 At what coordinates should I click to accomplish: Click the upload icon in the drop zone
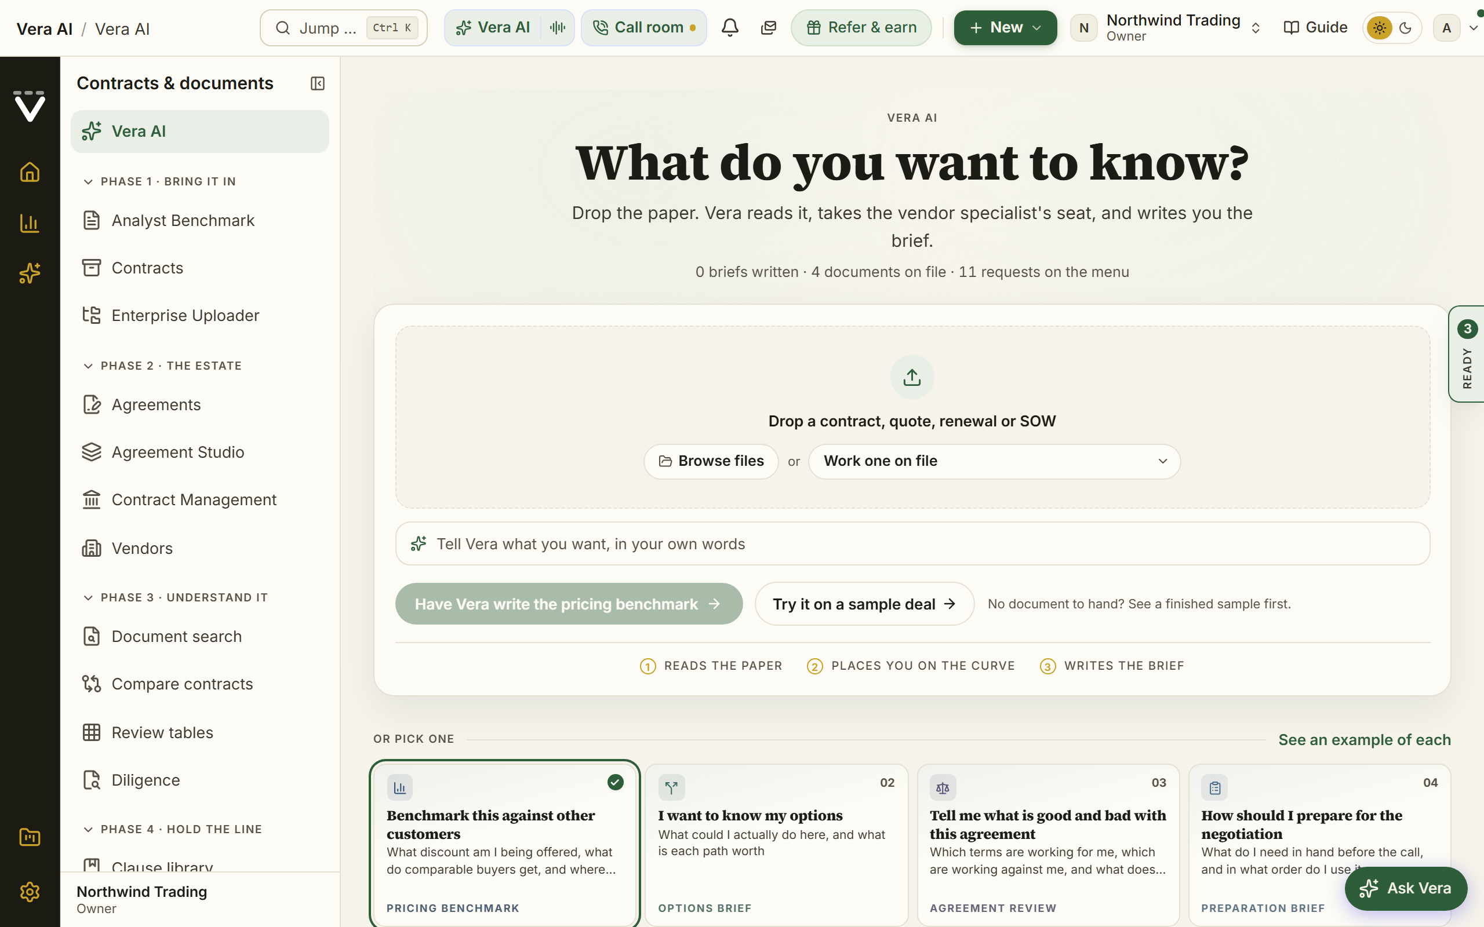coord(912,377)
